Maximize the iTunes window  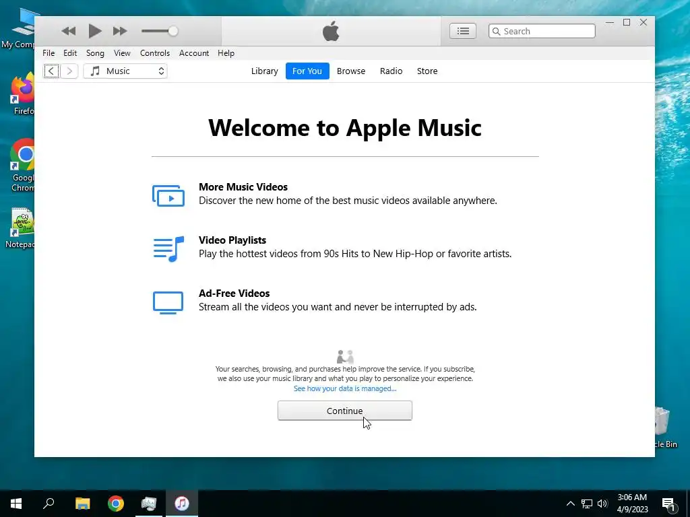tap(627, 22)
